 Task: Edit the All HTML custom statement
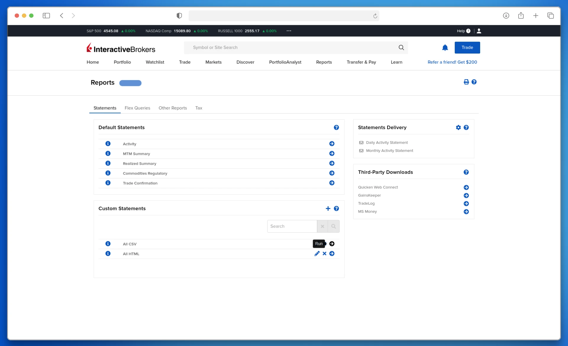(x=317, y=254)
